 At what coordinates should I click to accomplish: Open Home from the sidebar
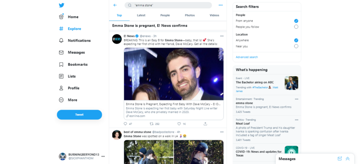69,17
